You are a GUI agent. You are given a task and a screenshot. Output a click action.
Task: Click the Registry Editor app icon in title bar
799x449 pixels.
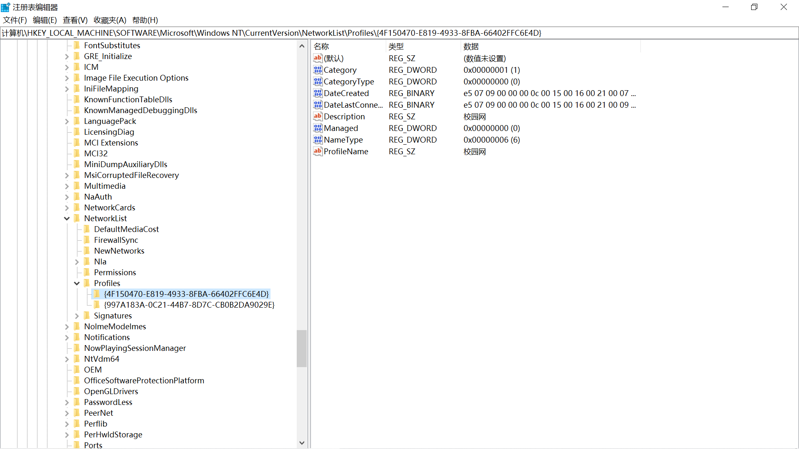click(x=5, y=7)
